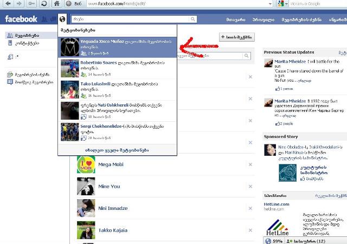This screenshot has width=347, height=244.
Task: Click the magnifier icon in Facebook search
Action: click(193, 19)
